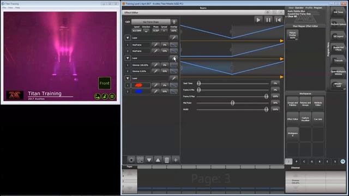Screen dimensions: 349x196
Task: Click the Key Frame Shape button
Action: click(151, 22)
